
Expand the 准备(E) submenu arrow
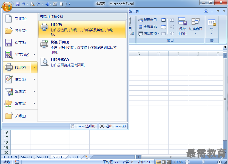[x=34, y=79]
